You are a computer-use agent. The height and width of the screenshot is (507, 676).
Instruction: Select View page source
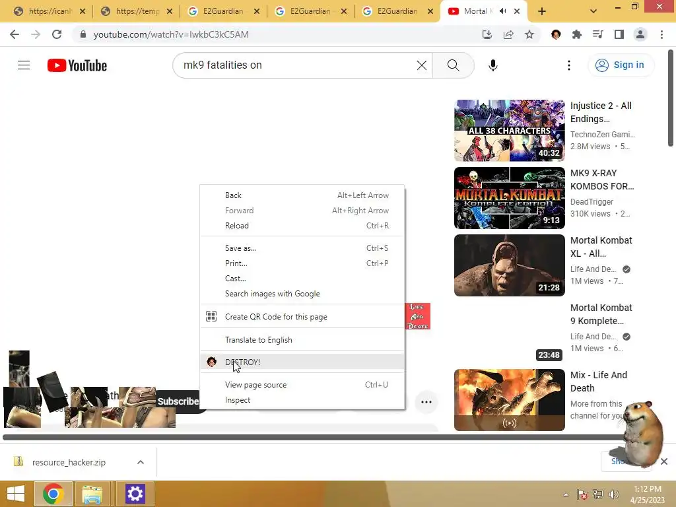tap(302, 385)
